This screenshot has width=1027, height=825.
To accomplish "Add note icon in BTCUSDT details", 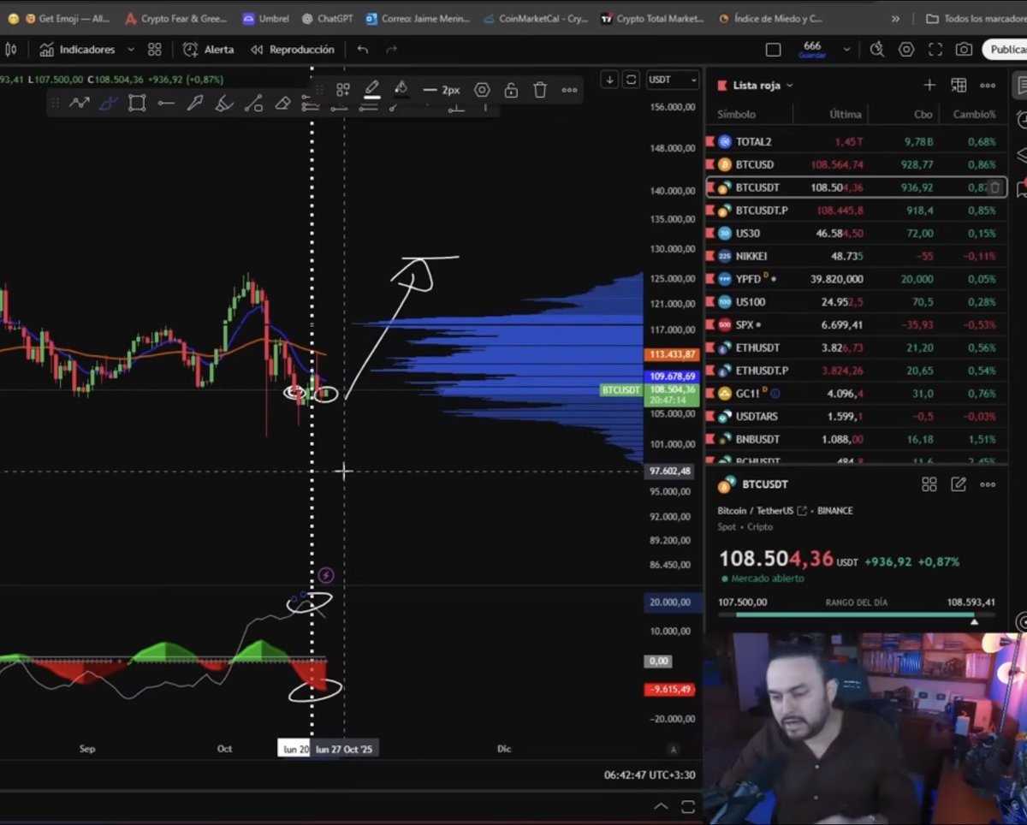I will pyautogui.click(x=959, y=484).
